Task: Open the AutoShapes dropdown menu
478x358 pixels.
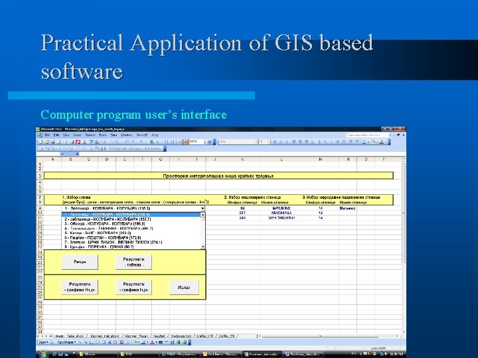Action: click(x=66, y=342)
